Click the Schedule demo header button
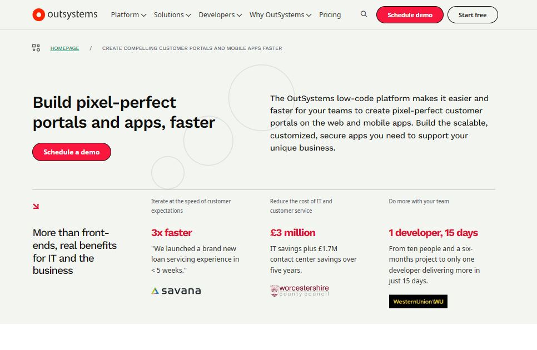Screen dimensions: 537x350 (410, 14)
